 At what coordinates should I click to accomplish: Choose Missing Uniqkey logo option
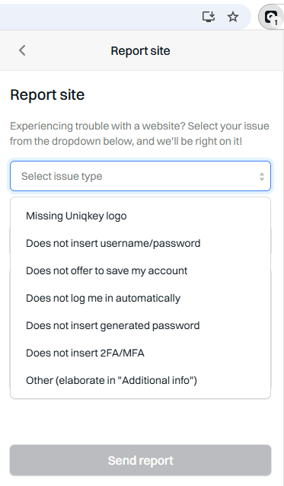click(140, 216)
